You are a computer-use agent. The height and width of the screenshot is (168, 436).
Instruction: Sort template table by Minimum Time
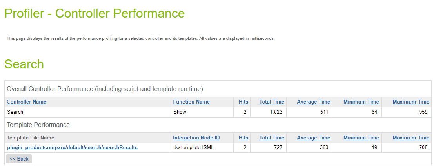[361, 138]
